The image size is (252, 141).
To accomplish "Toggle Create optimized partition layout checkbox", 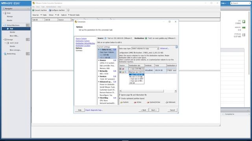I will coord(120,98).
